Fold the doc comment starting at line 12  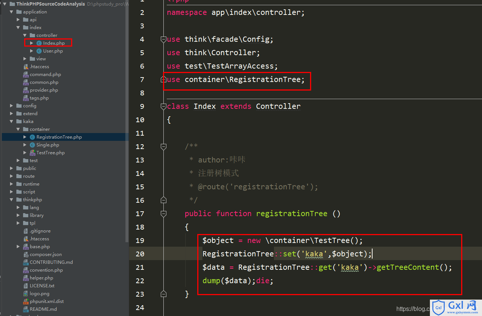[163, 146]
